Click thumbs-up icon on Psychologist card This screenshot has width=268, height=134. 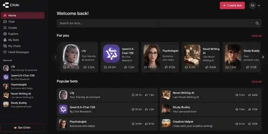coord(166,67)
